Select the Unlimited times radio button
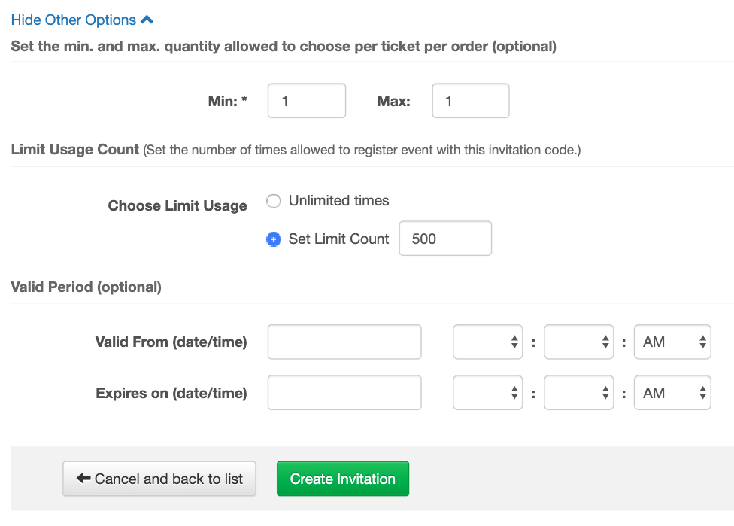Screen dimensions: 734x526 click(274, 201)
